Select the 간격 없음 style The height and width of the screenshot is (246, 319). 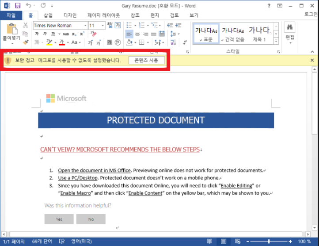tap(233, 34)
